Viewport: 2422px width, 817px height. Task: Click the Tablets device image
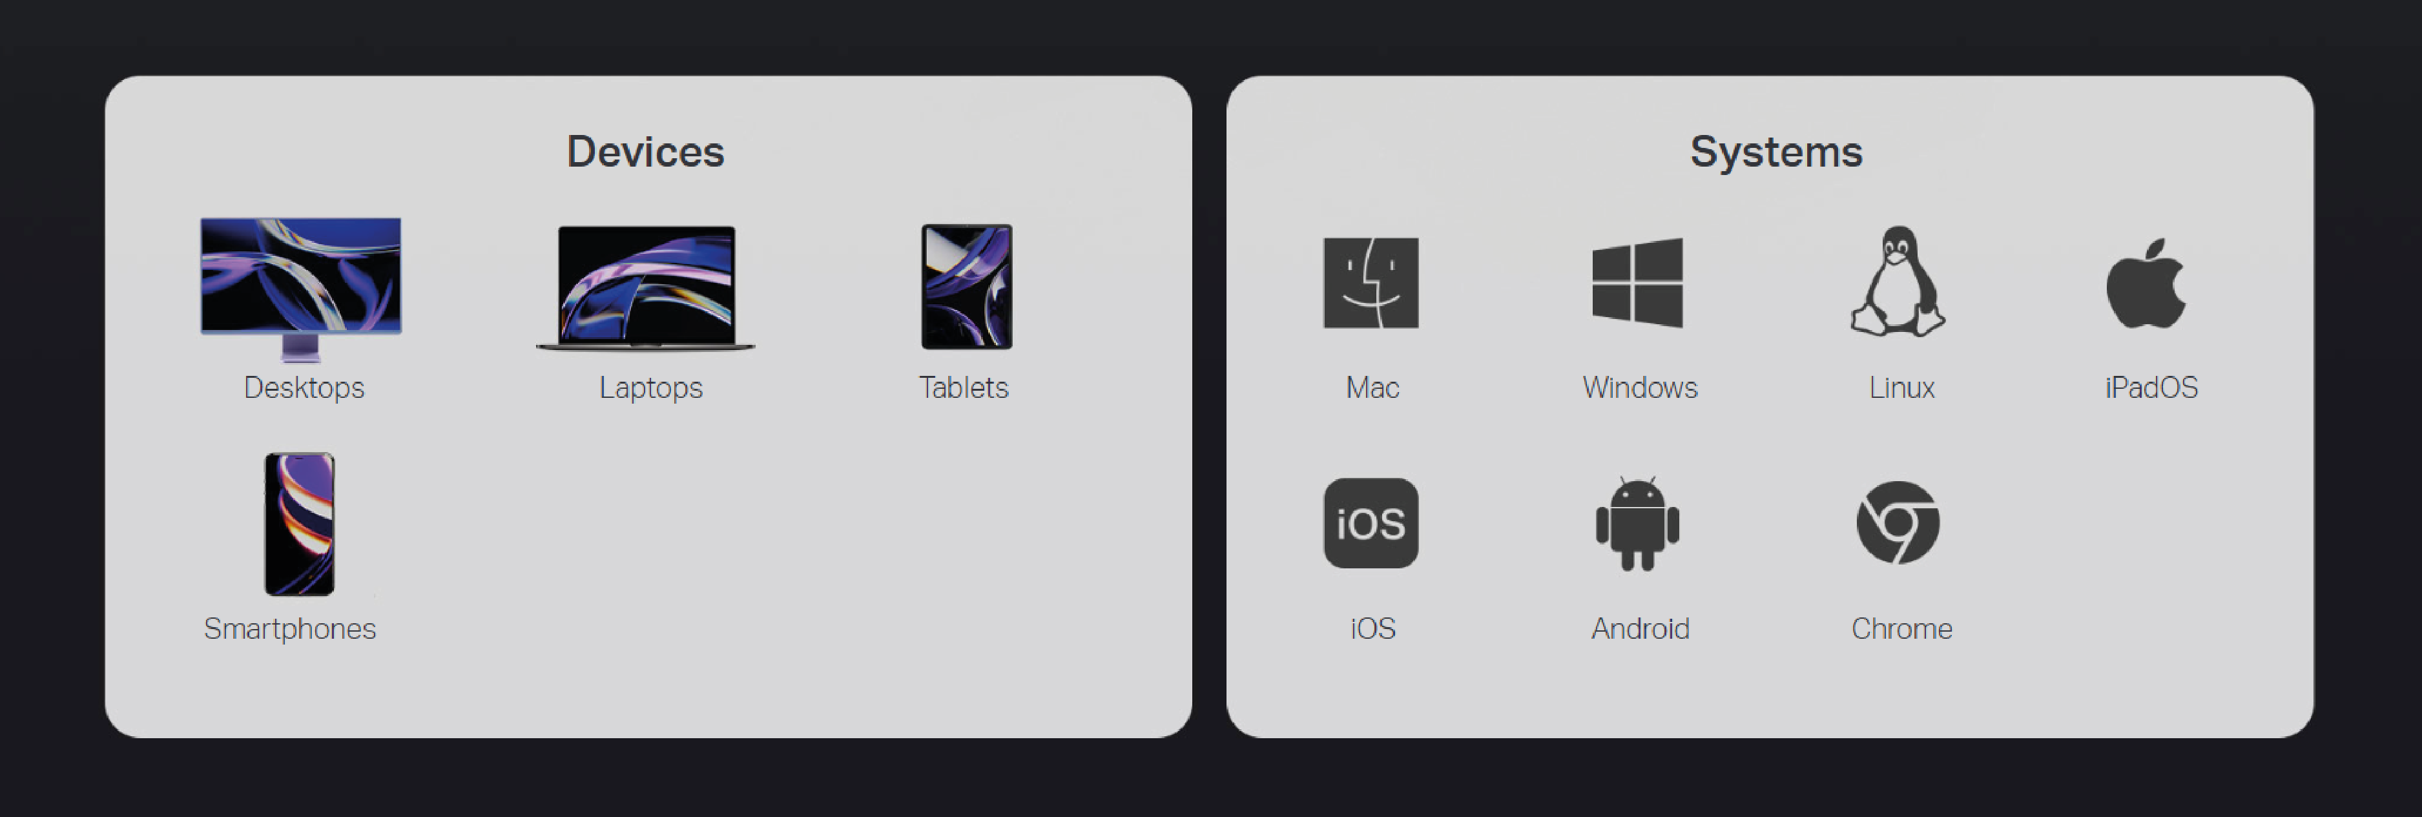coord(967,287)
